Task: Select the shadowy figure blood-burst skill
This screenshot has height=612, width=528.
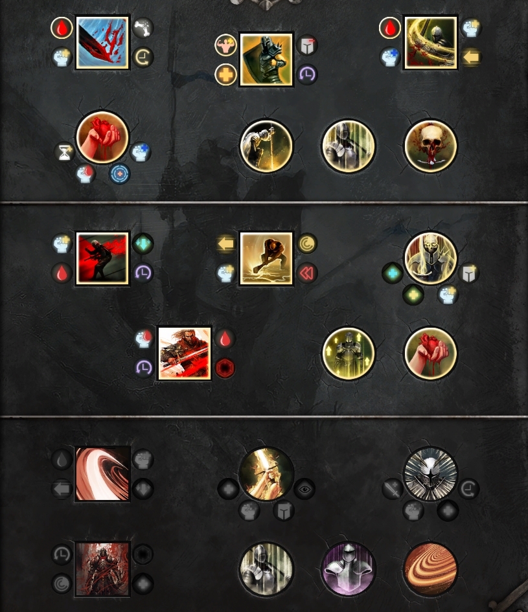Action: (x=102, y=258)
